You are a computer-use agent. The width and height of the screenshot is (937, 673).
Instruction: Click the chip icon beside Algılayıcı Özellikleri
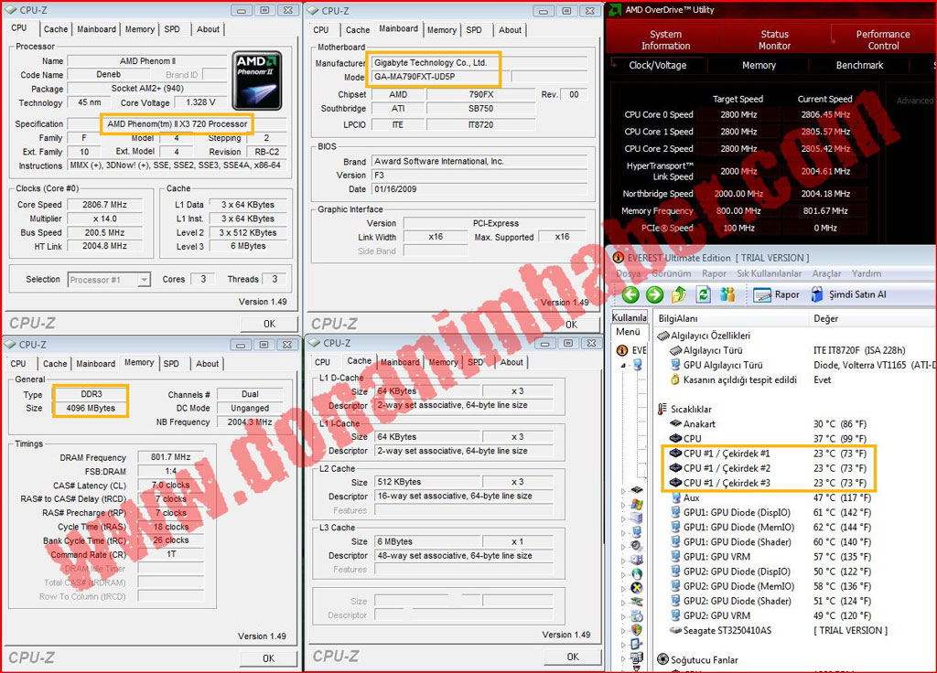(663, 336)
